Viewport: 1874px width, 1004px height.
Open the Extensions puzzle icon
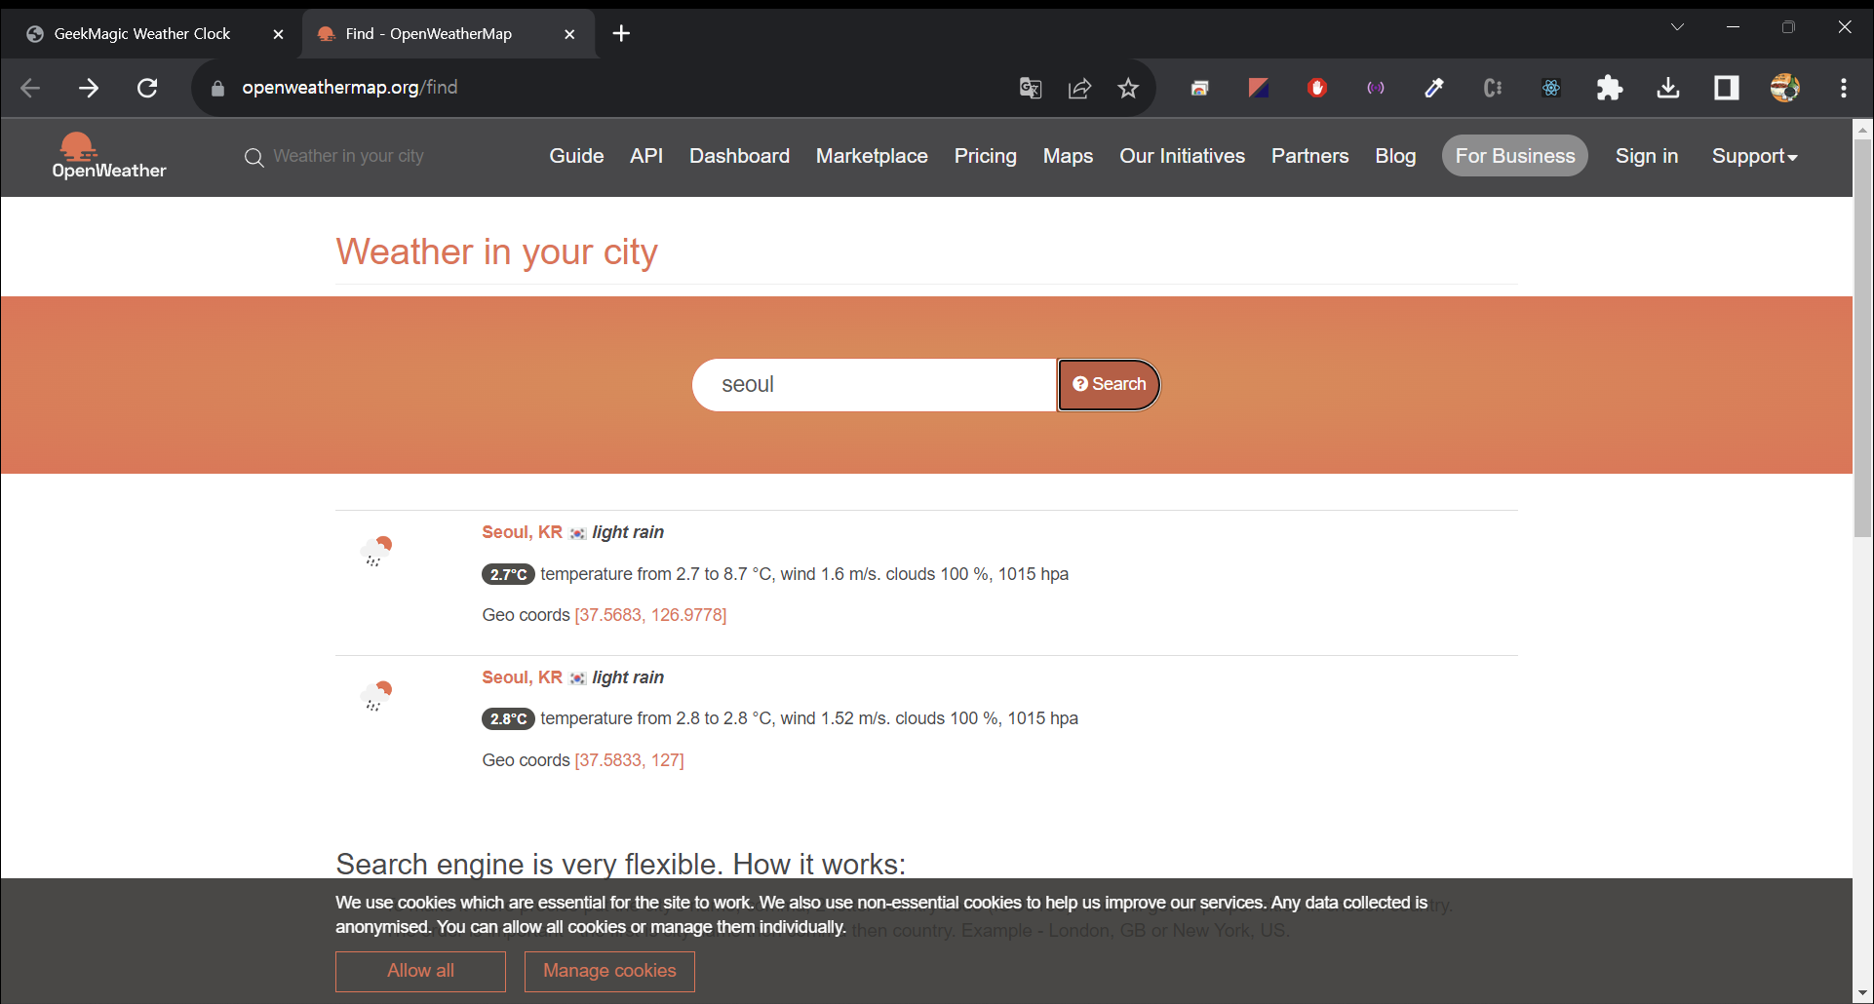[1610, 88]
